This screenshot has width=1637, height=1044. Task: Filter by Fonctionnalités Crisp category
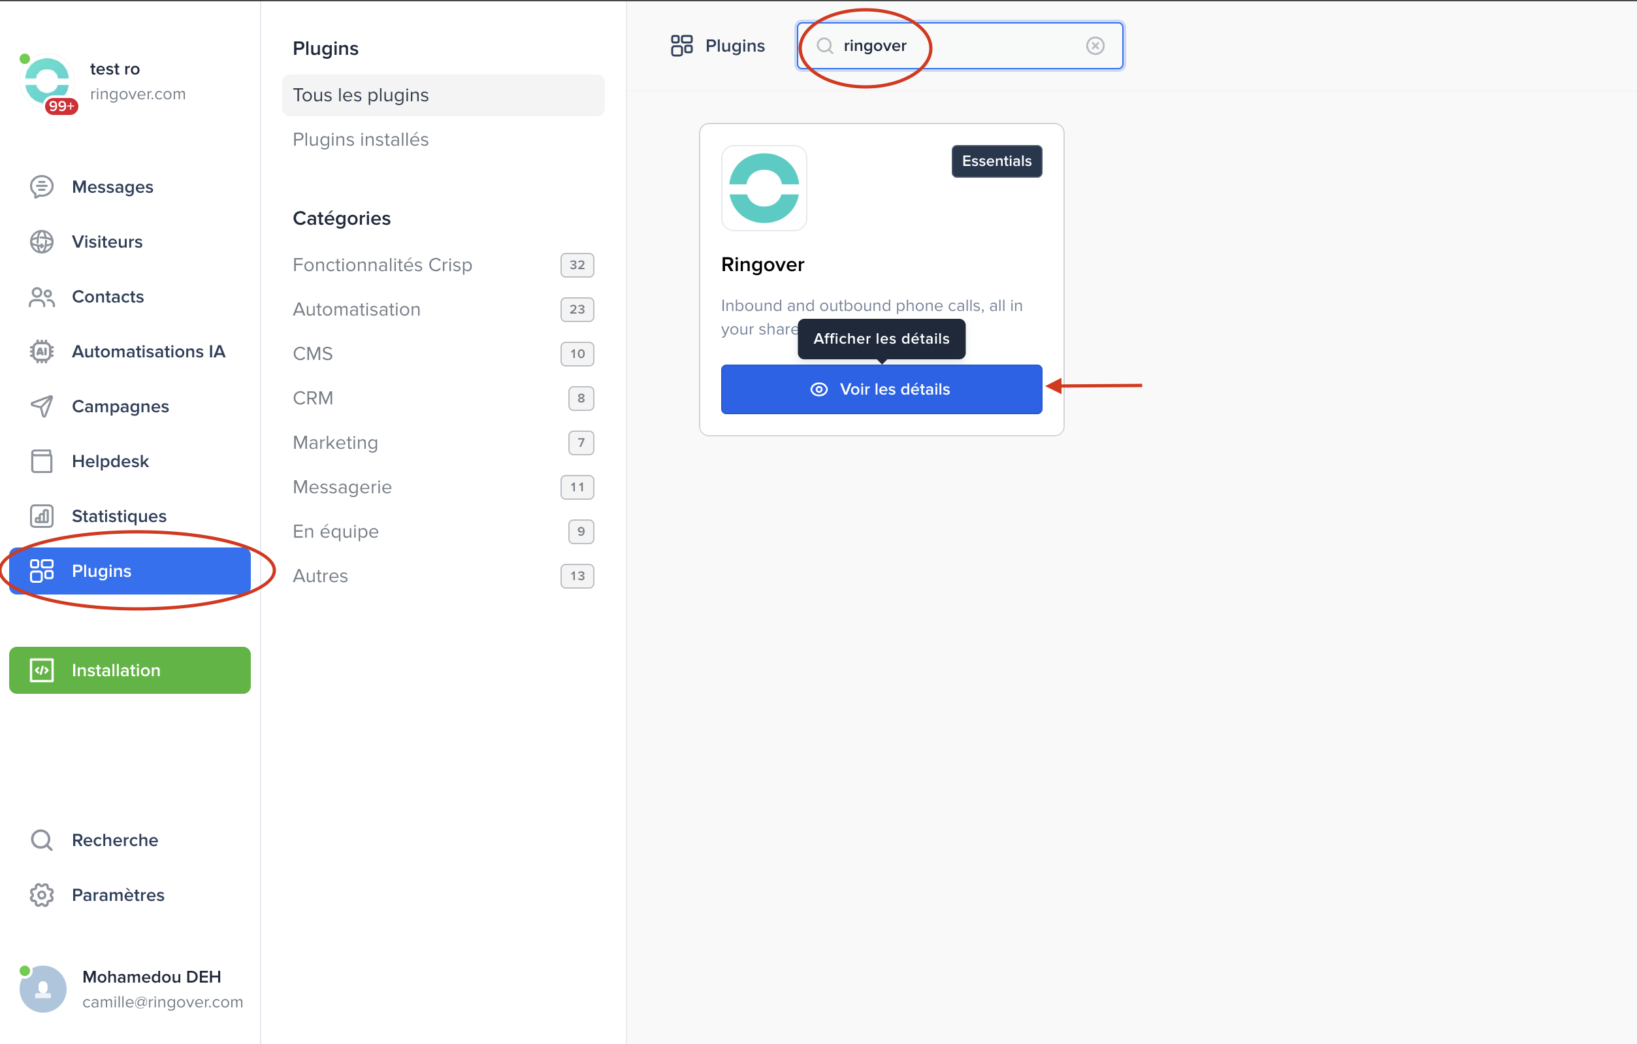(x=444, y=265)
